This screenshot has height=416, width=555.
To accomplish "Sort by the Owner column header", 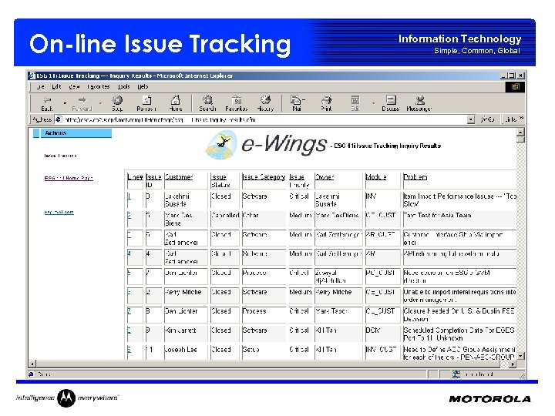I will pyautogui.click(x=325, y=177).
